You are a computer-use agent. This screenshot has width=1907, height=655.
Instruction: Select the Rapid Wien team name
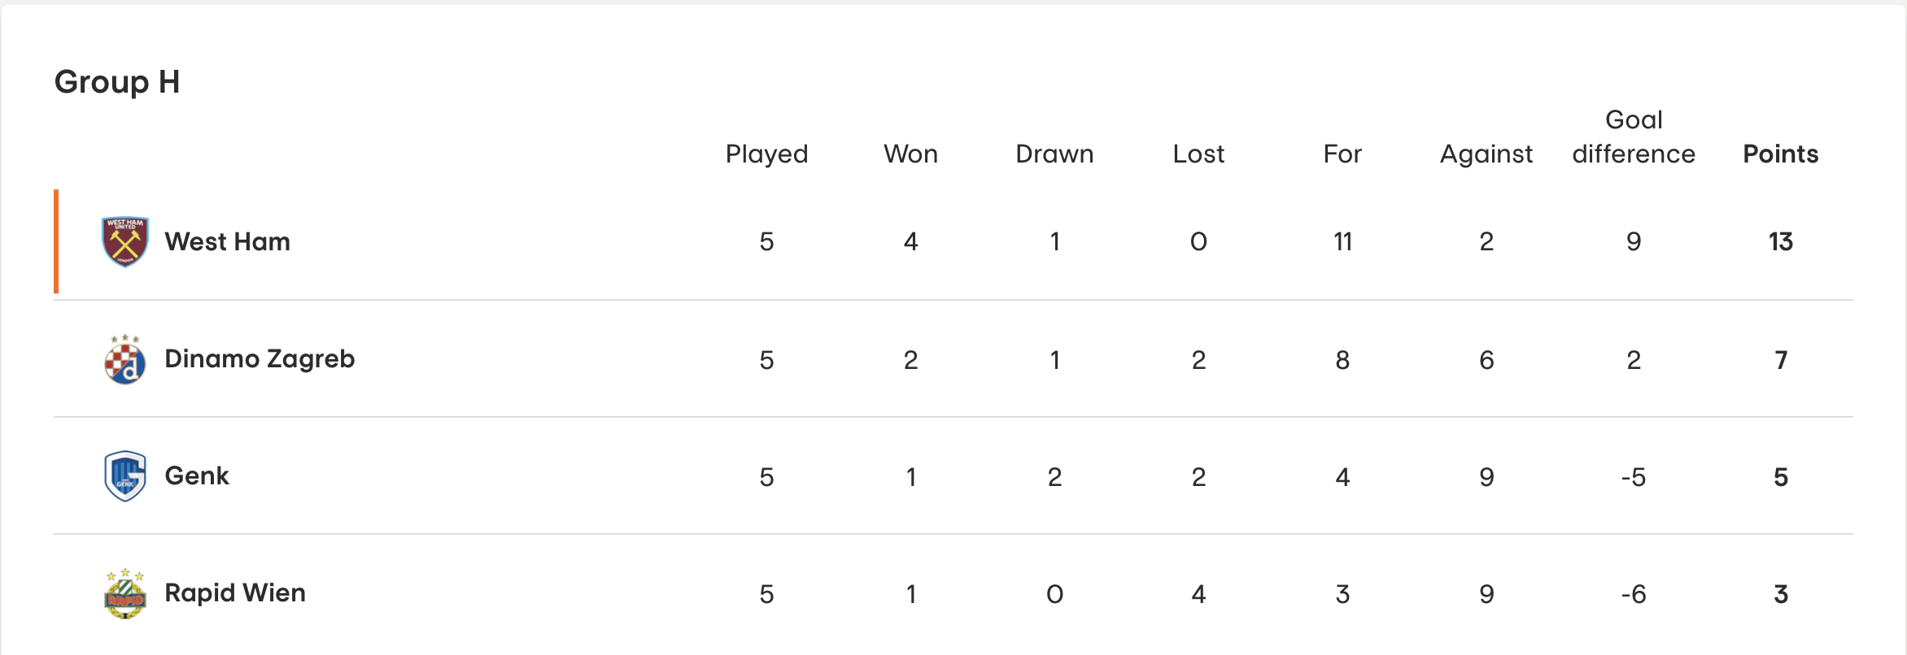coord(235,592)
